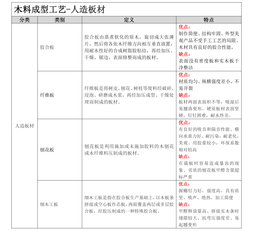Click the 纤维板 definition paragraph
This screenshot has height=231, width=253.
pyautogui.click(x=129, y=95)
